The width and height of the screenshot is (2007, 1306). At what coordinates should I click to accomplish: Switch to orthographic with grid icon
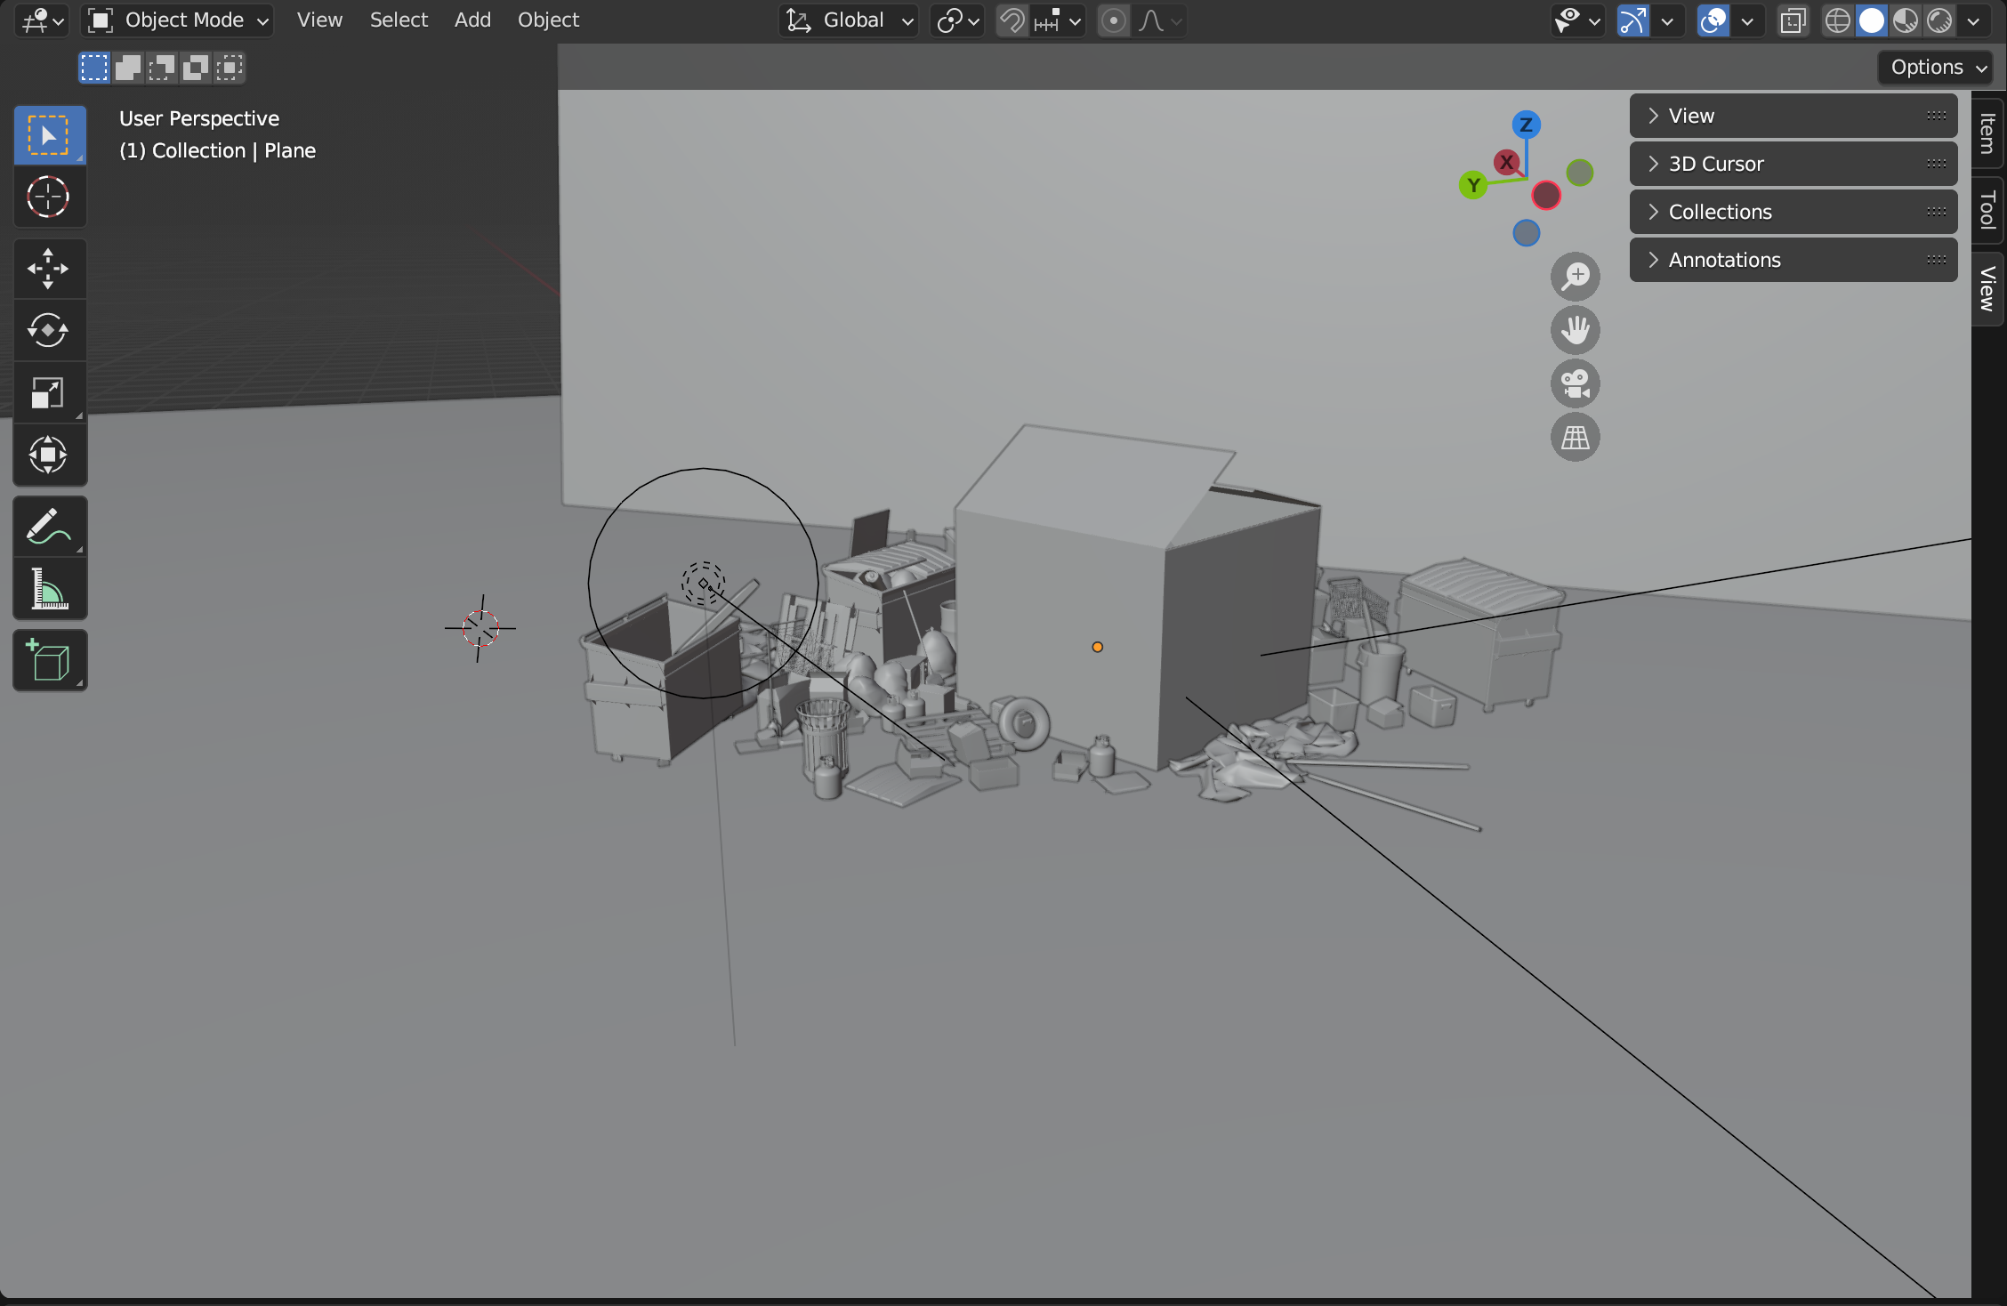1575,438
